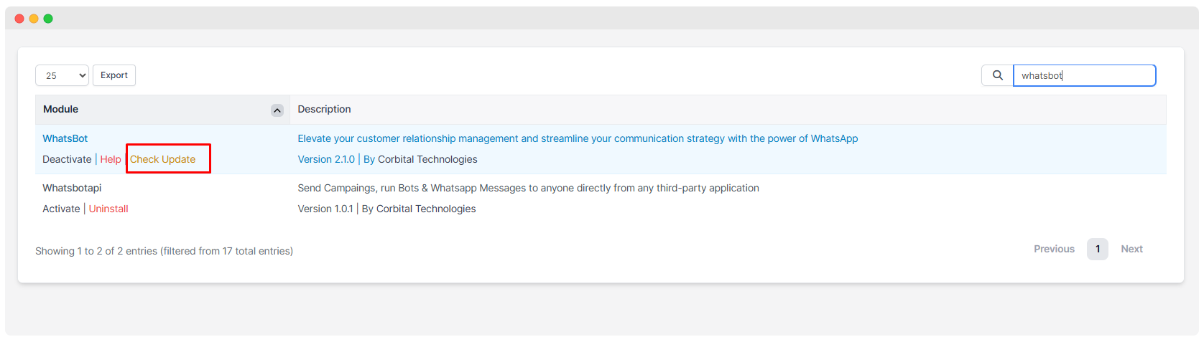Open the WhatsBot module link
Screen dimensions: 1204x342
[x=65, y=138]
